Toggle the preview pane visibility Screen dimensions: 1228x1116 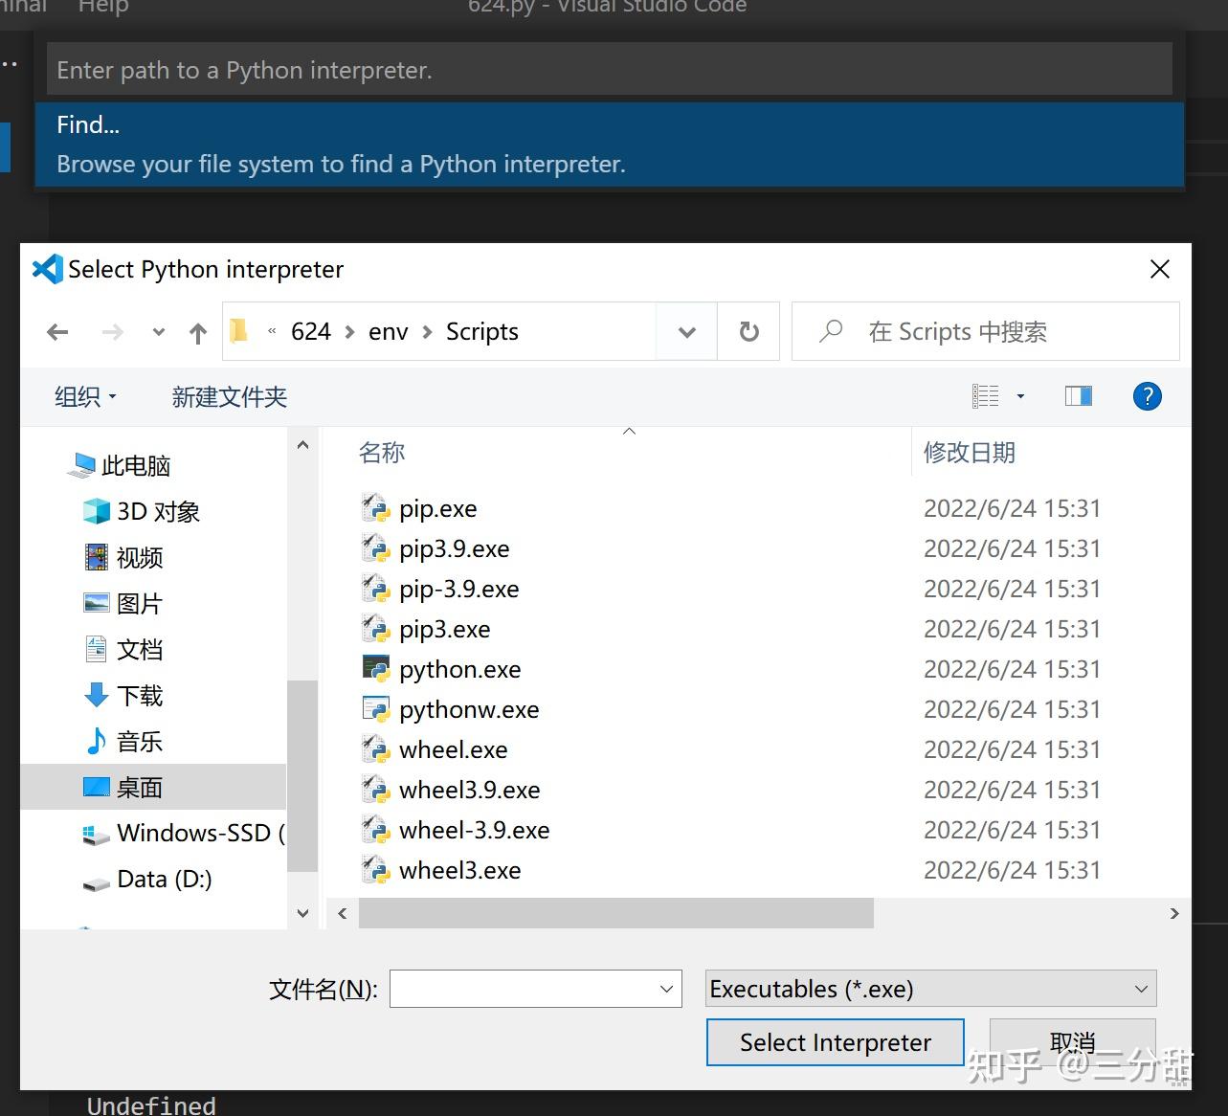point(1078,395)
